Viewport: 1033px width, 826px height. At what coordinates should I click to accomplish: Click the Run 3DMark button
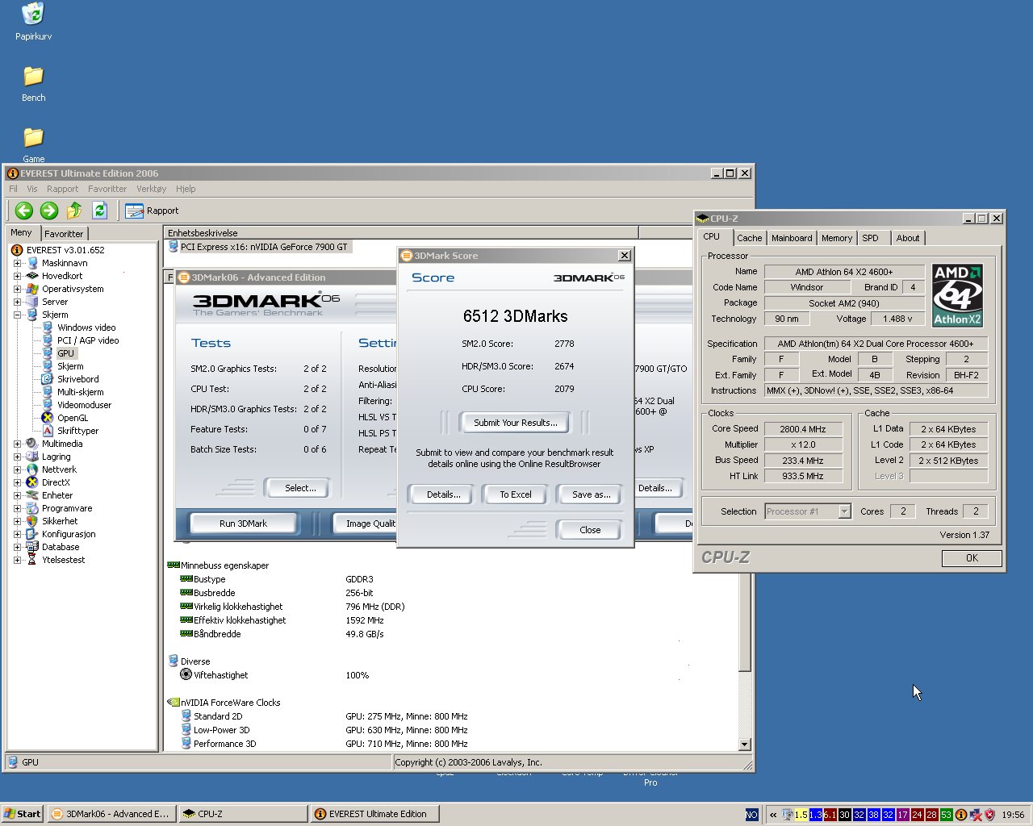tap(243, 524)
